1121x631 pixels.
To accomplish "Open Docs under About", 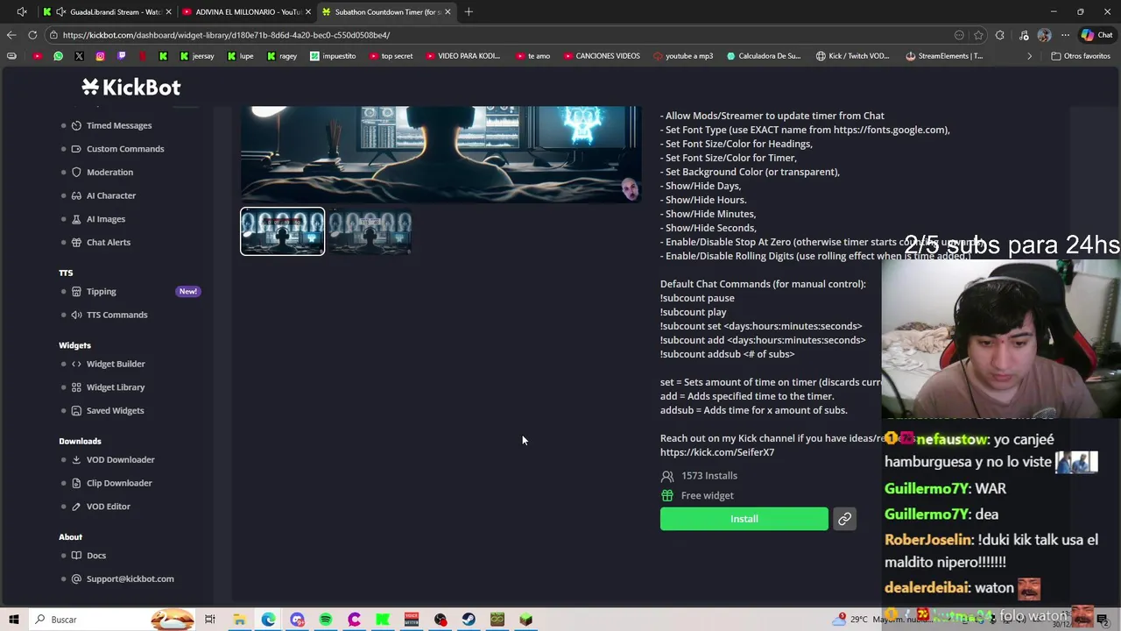I will pos(96,556).
